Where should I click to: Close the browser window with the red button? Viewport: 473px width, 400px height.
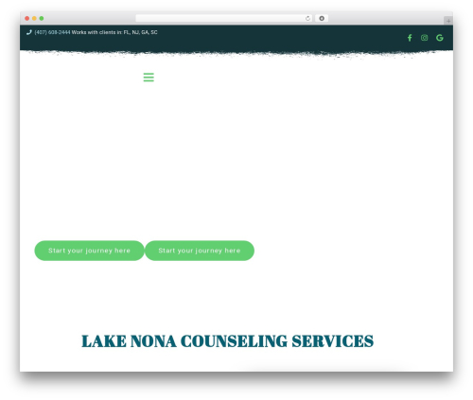pos(27,19)
